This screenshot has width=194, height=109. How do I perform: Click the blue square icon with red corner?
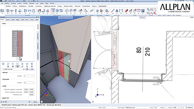(143, 11)
